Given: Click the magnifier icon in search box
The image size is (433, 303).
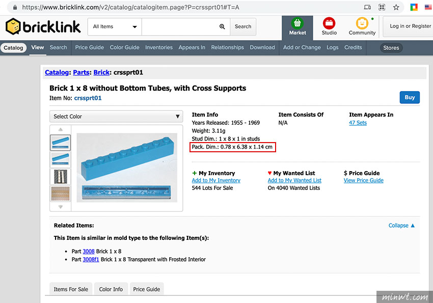Looking at the screenshot, I should coord(222,26).
